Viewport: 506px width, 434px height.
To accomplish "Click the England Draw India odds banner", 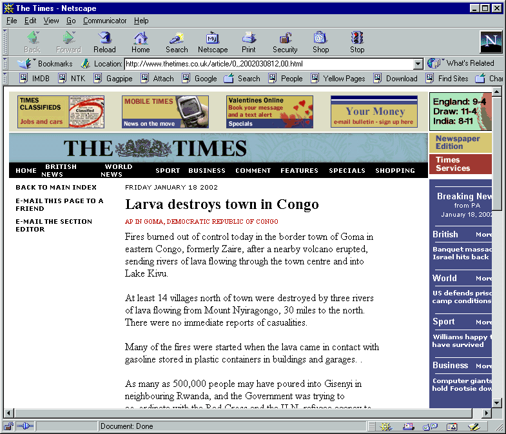I will click(460, 112).
